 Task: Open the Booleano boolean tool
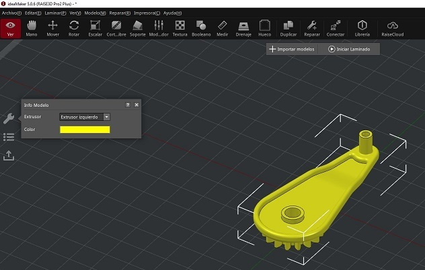[x=201, y=28]
